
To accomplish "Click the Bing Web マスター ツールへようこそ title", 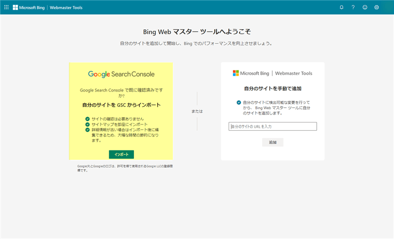I will pos(197,32).
